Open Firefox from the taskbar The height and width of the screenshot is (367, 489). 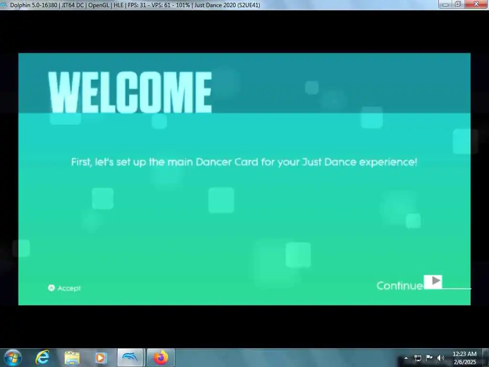[x=160, y=357]
